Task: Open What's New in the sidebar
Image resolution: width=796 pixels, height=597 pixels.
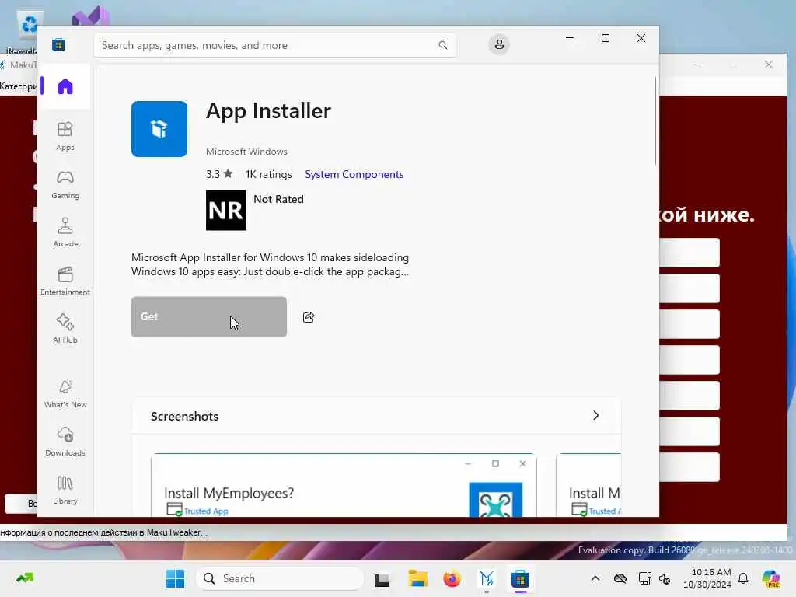Action: 65,394
